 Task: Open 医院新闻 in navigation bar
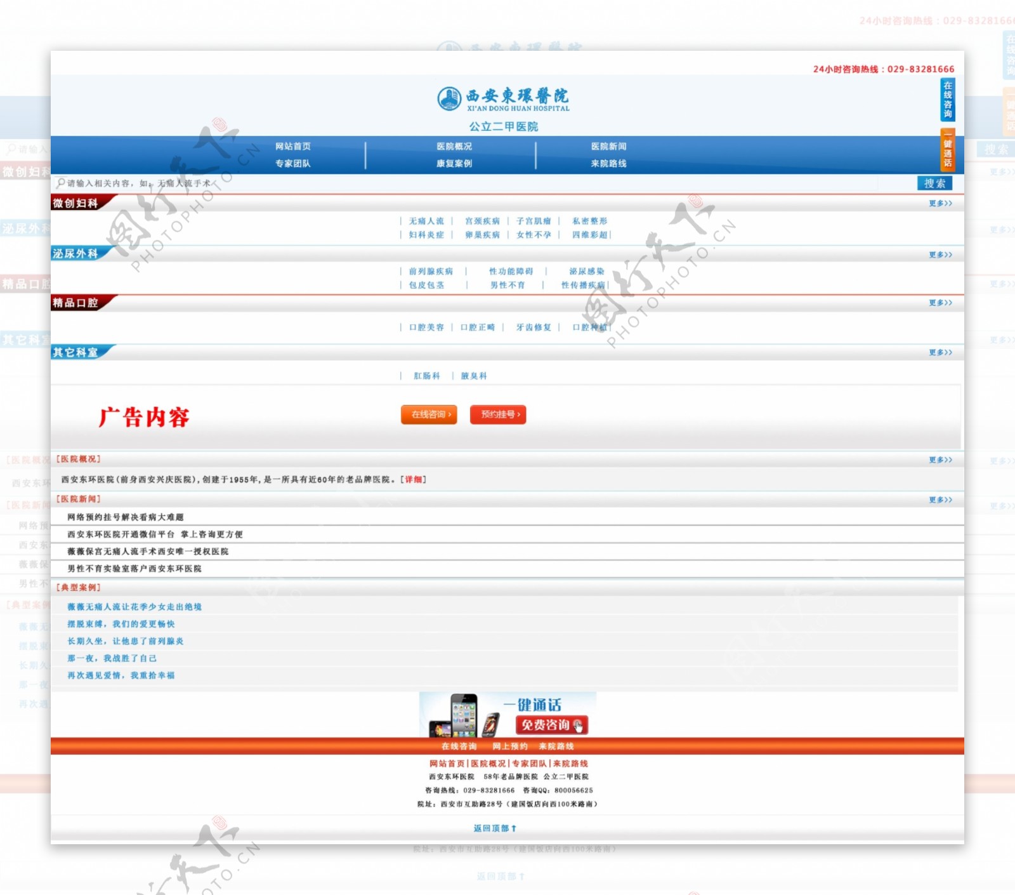(x=608, y=146)
